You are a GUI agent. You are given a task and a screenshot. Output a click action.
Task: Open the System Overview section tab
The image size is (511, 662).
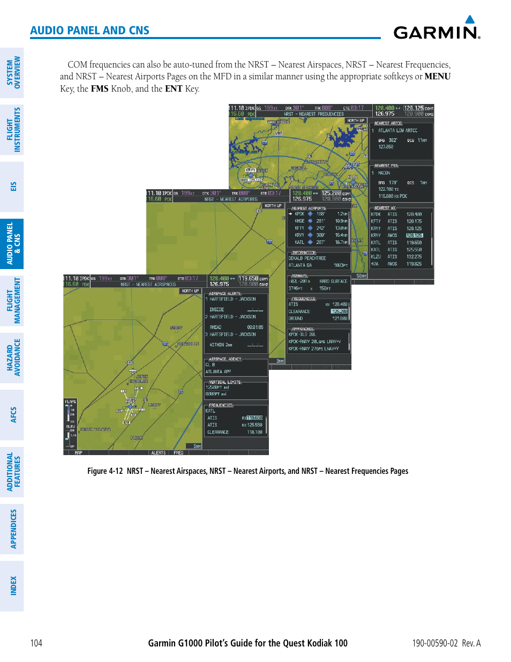click(x=12, y=73)
